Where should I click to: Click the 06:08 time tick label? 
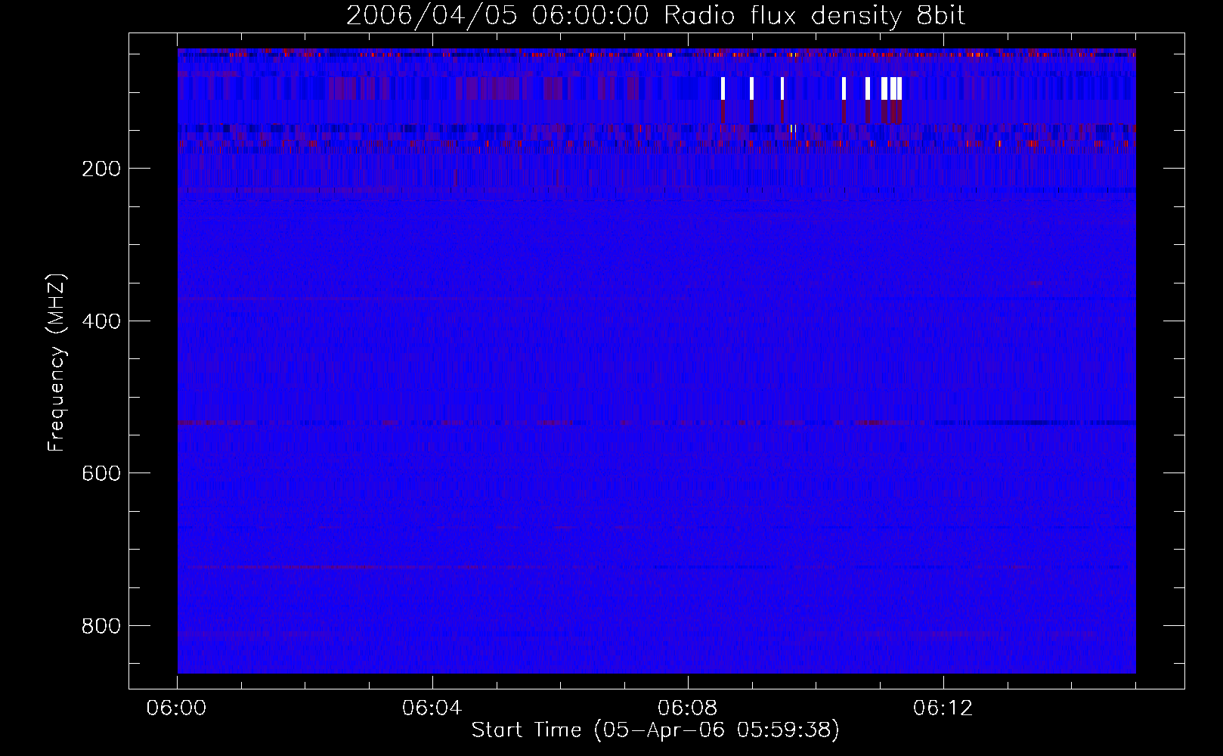(688, 708)
